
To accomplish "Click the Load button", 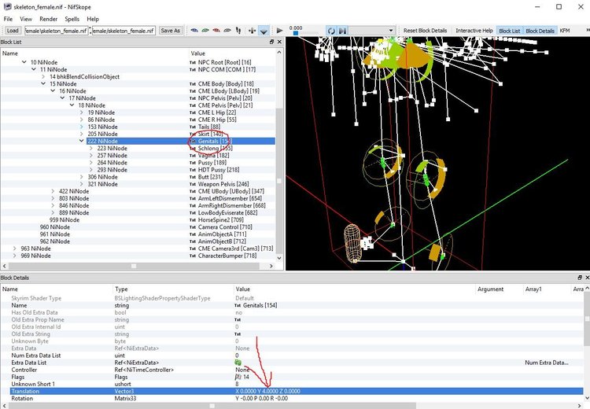I will [x=13, y=31].
